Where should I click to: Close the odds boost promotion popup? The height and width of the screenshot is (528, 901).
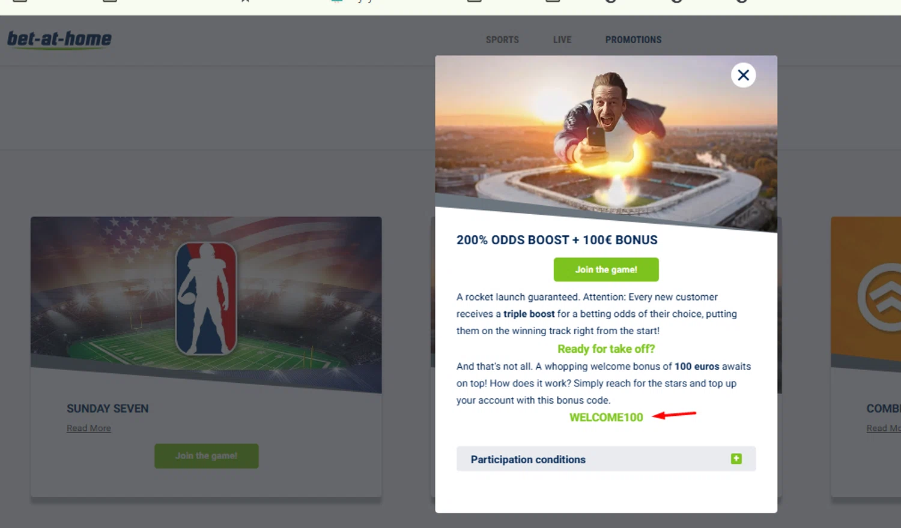[743, 75]
